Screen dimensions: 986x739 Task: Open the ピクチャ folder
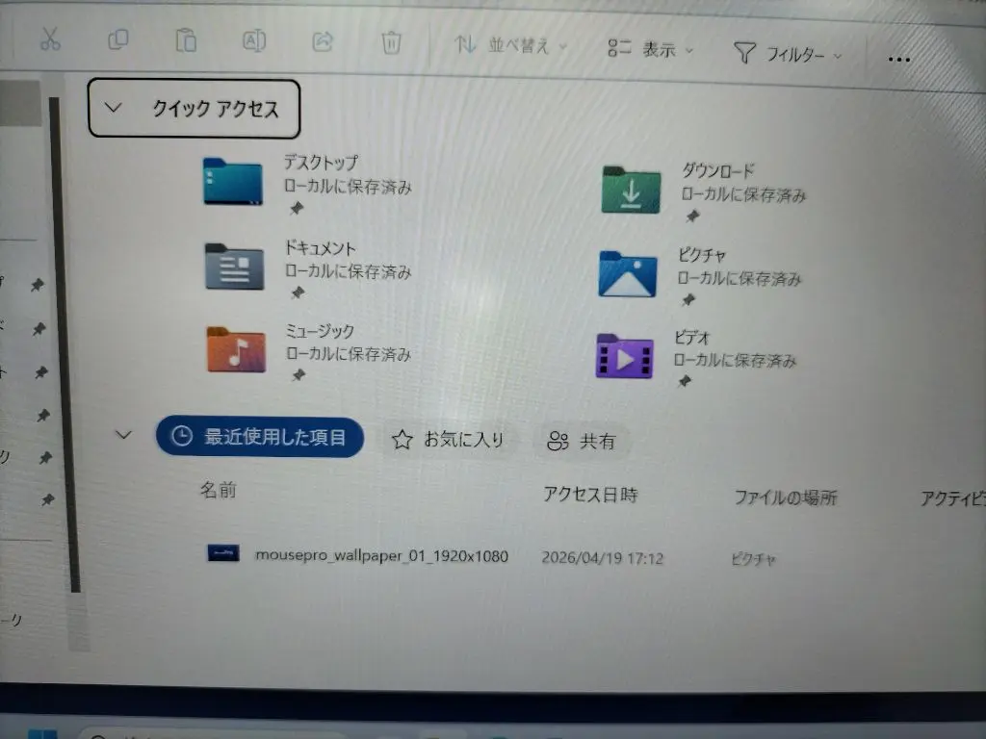628,273
